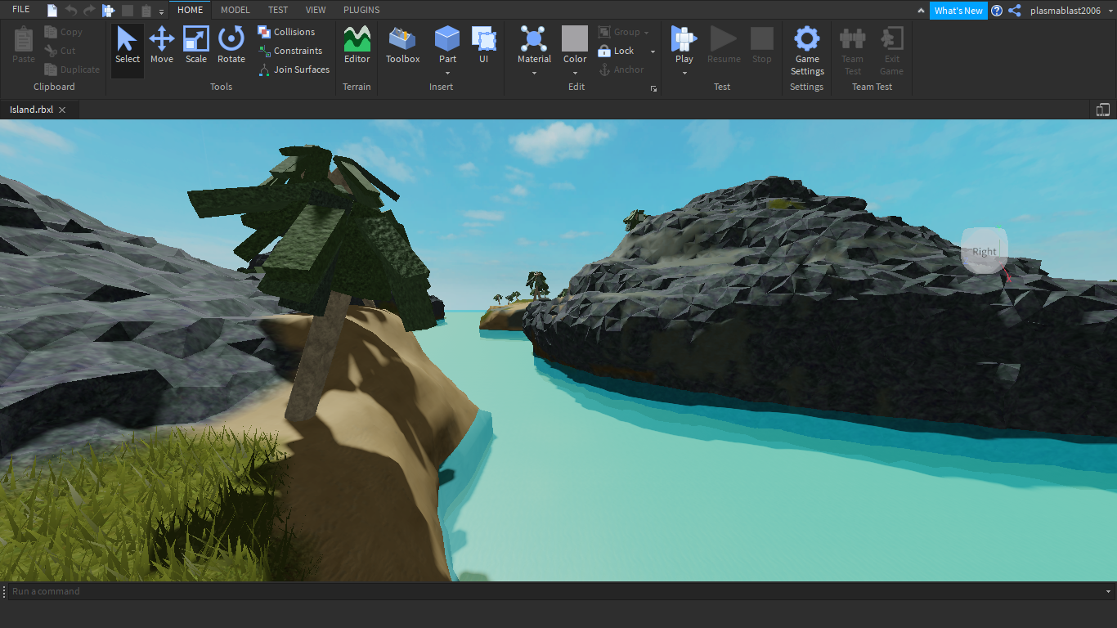Toggle Constraints visibility
1117x628 pixels.
(290, 51)
